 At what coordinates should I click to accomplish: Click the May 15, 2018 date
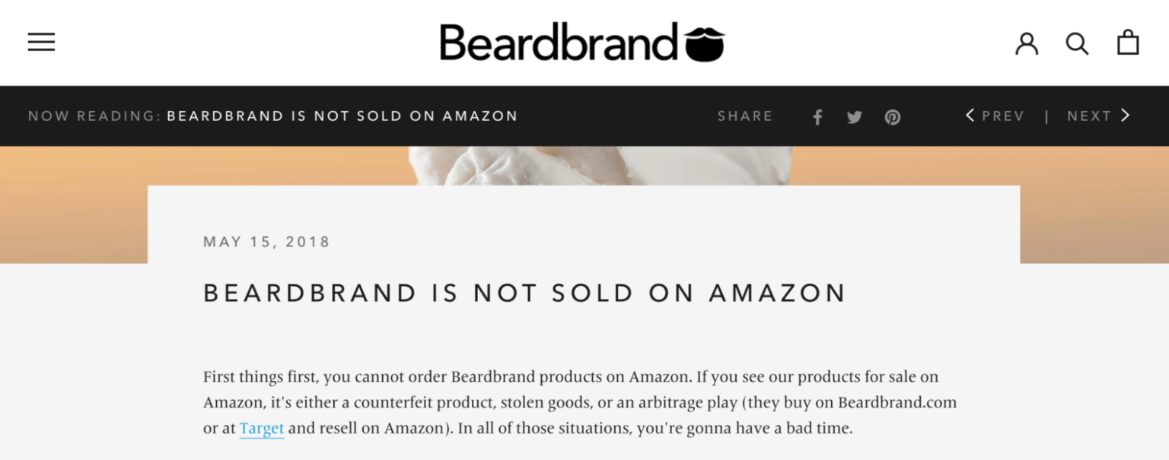click(x=266, y=242)
